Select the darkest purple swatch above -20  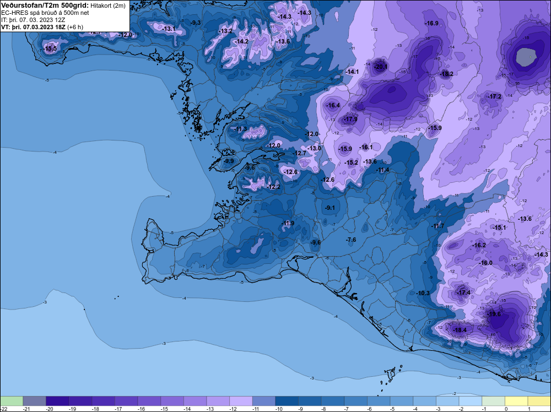tap(58, 401)
